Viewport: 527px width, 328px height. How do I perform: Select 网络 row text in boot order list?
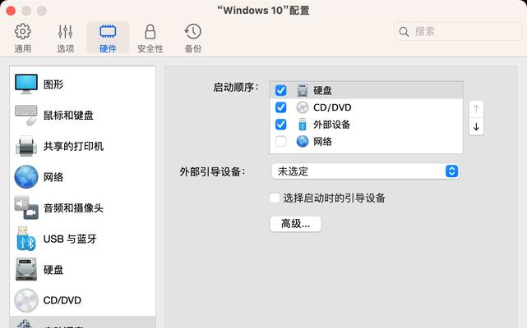[x=322, y=142]
